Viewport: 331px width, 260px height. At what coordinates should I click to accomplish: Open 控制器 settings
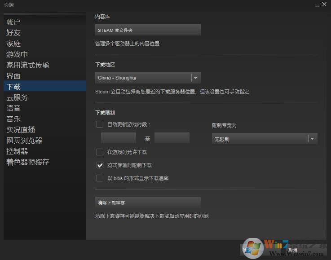tap(17, 151)
